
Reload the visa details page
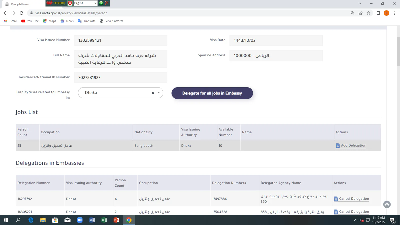point(21,13)
